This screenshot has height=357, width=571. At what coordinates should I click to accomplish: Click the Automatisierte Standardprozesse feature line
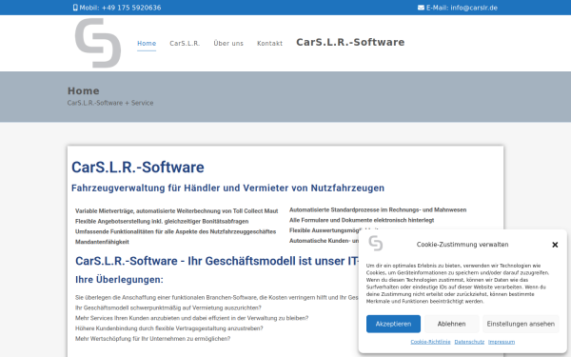coord(378,209)
